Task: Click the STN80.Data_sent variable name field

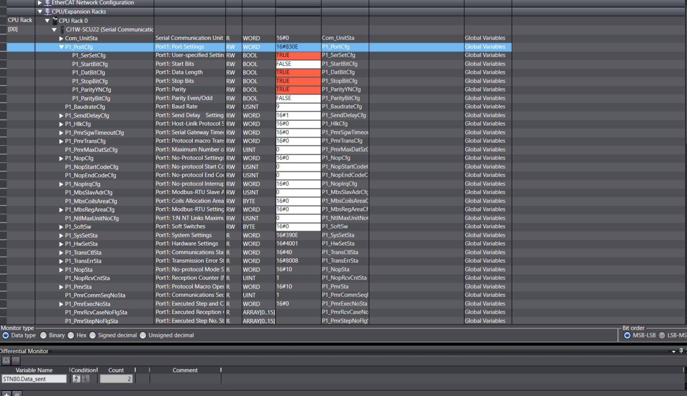Action: point(34,379)
